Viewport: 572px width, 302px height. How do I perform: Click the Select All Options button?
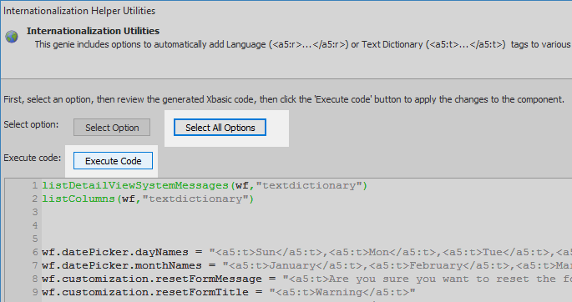(x=220, y=128)
